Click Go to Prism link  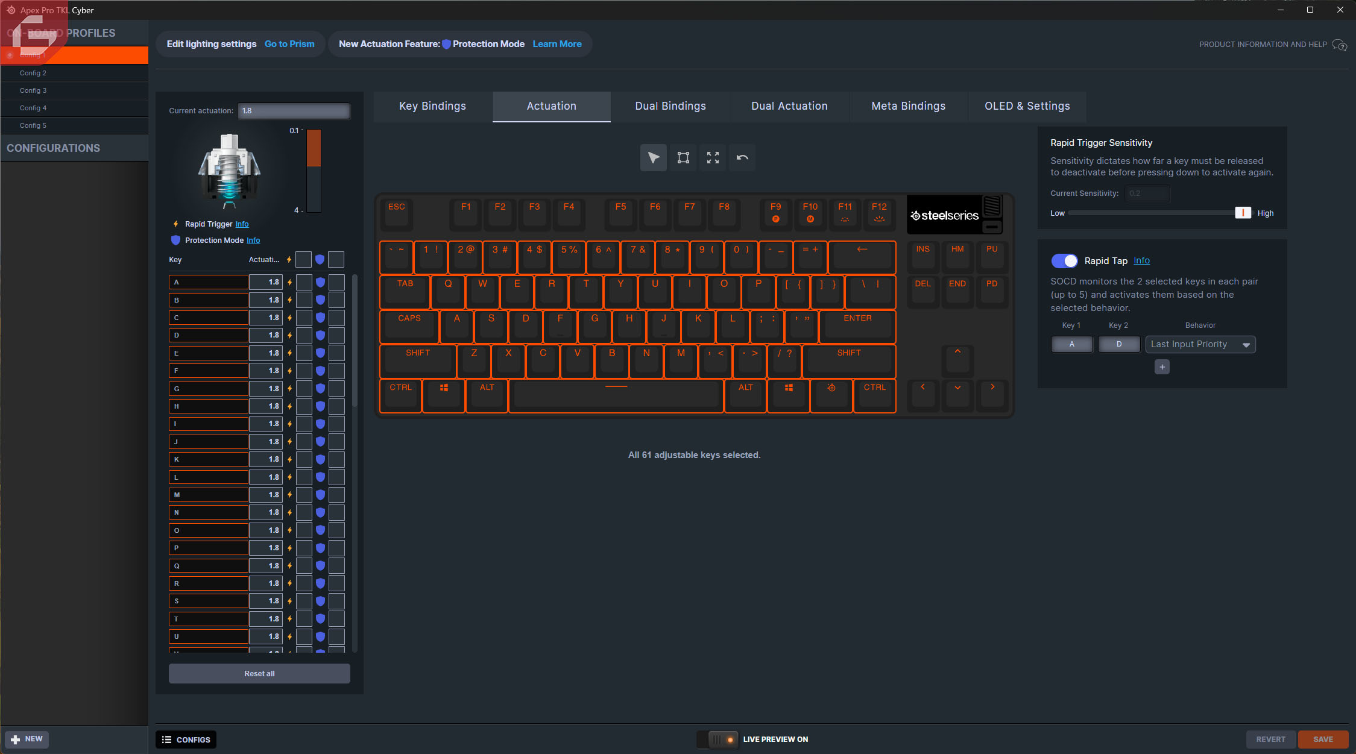click(x=289, y=44)
